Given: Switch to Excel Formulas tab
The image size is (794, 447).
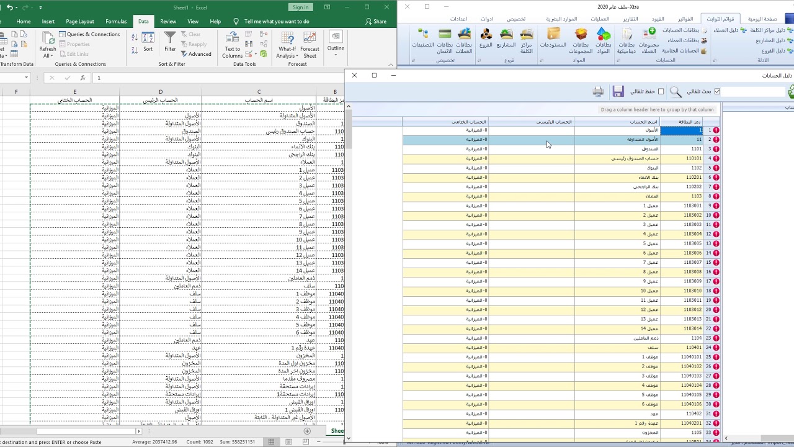Looking at the screenshot, I should 116,21.
